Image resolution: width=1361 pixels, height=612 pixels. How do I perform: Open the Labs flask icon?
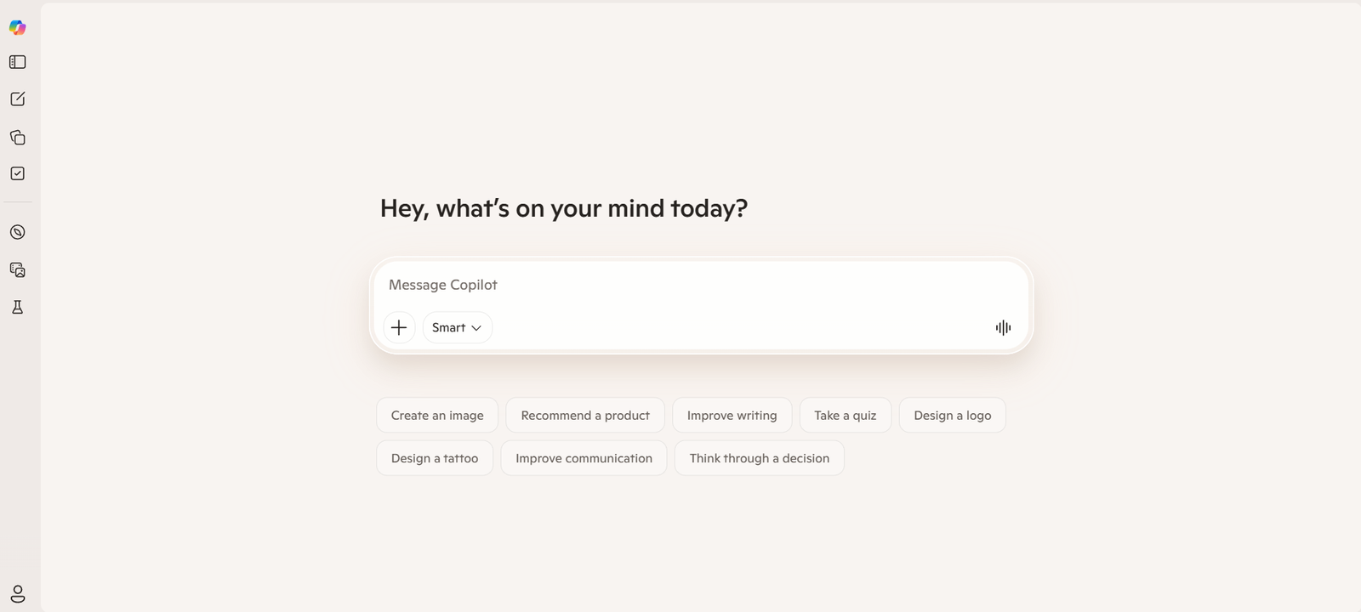coord(17,307)
